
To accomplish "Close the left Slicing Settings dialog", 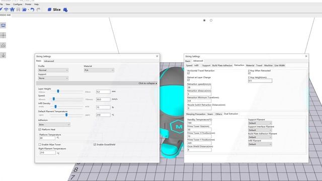I will point(157,56).
